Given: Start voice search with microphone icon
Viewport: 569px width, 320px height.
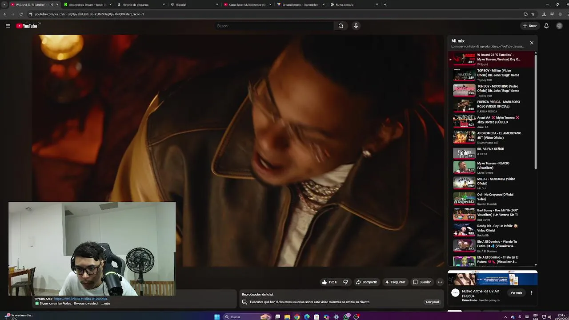Looking at the screenshot, I should (356, 26).
